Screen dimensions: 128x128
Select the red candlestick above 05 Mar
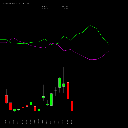tap(35, 109)
